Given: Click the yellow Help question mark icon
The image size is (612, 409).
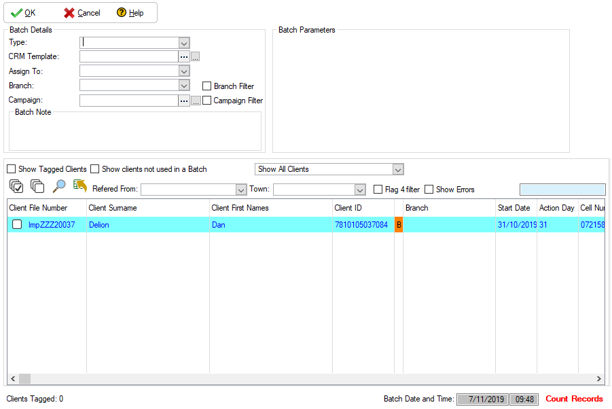Looking at the screenshot, I should pyautogui.click(x=122, y=13).
